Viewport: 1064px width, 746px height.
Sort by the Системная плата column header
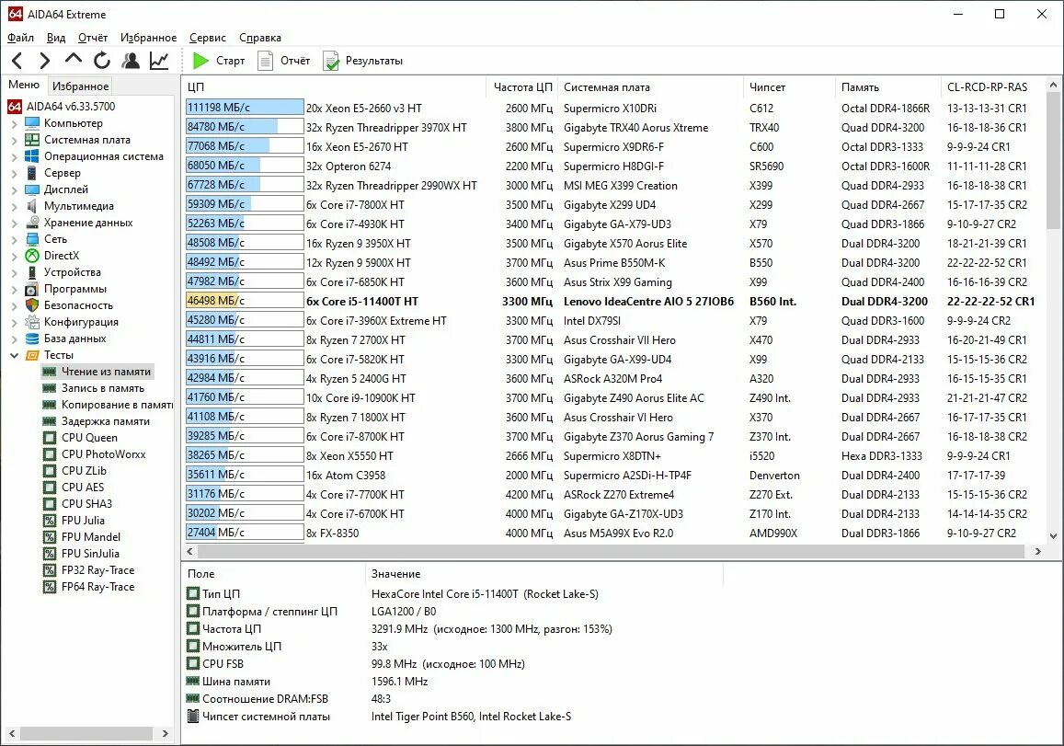pyautogui.click(x=650, y=86)
